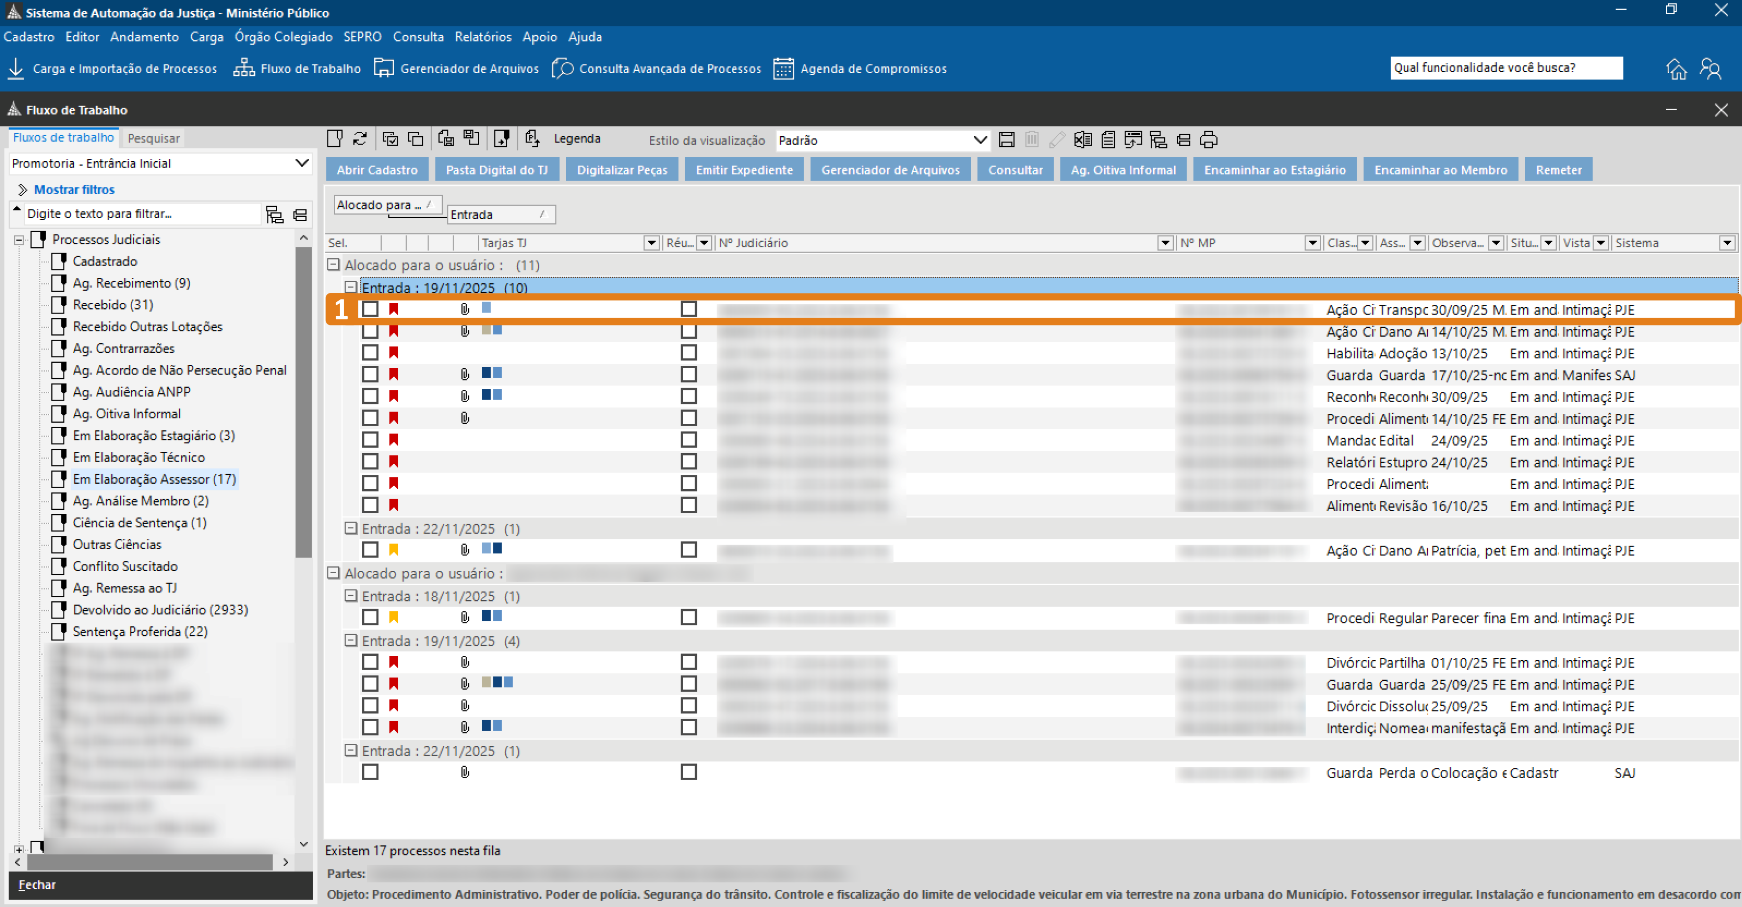Click the Emitir Expediente button
This screenshot has width=1742, height=907.
coord(744,170)
